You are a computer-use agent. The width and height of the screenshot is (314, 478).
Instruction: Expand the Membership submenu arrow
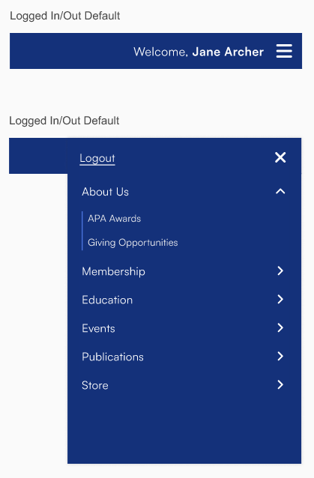[x=280, y=270]
